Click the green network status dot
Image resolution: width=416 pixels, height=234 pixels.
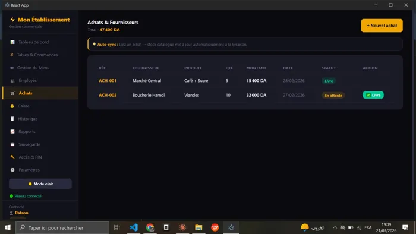point(11,196)
